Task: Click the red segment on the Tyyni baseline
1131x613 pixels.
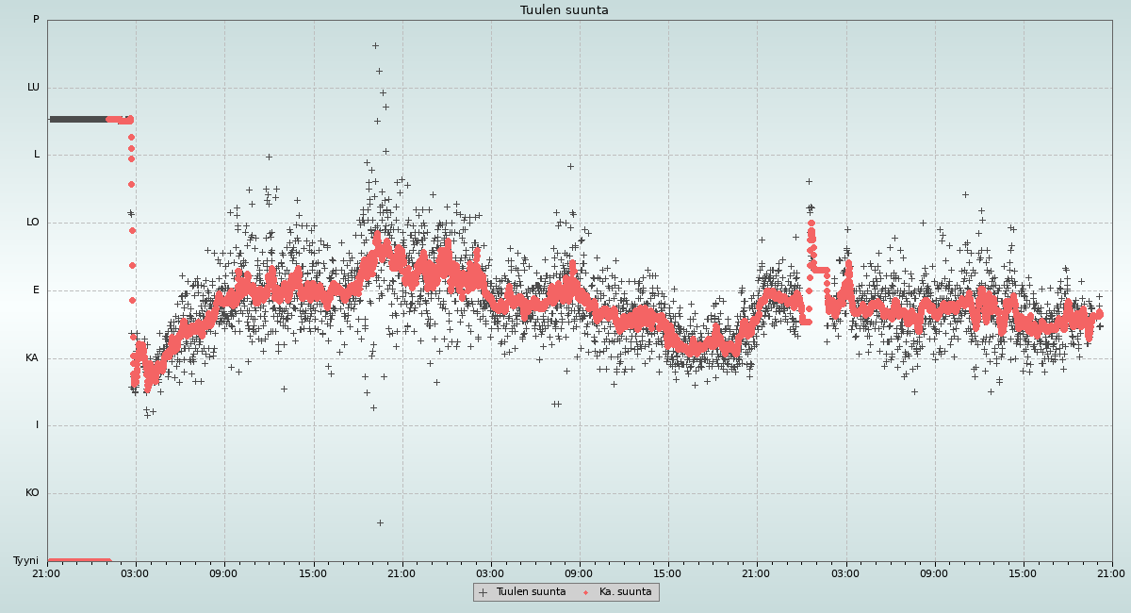Action: click(x=78, y=561)
